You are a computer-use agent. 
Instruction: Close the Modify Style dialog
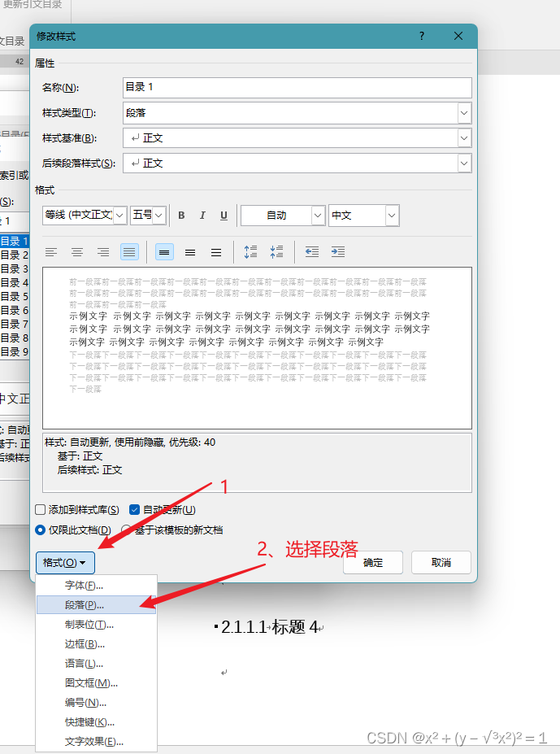point(458,36)
